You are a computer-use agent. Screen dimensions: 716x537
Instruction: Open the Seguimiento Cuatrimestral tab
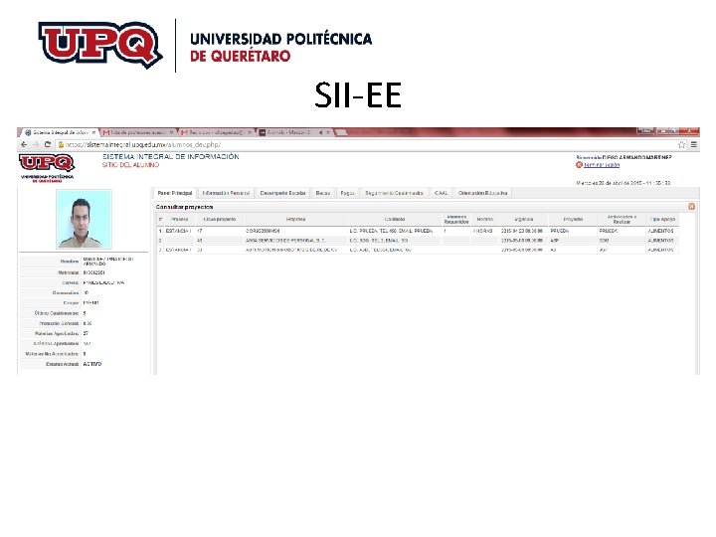(394, 193)
